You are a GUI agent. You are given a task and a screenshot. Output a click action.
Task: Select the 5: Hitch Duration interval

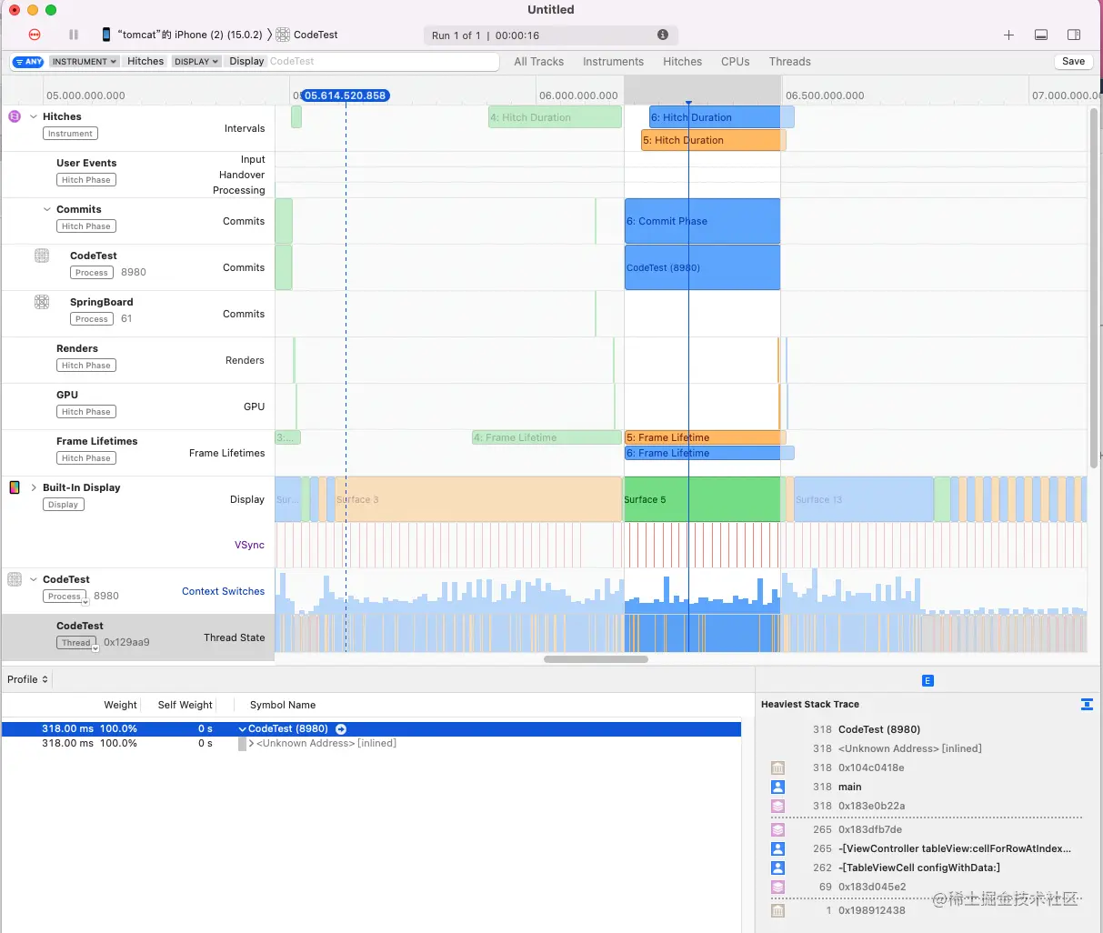tap(713, 140)
